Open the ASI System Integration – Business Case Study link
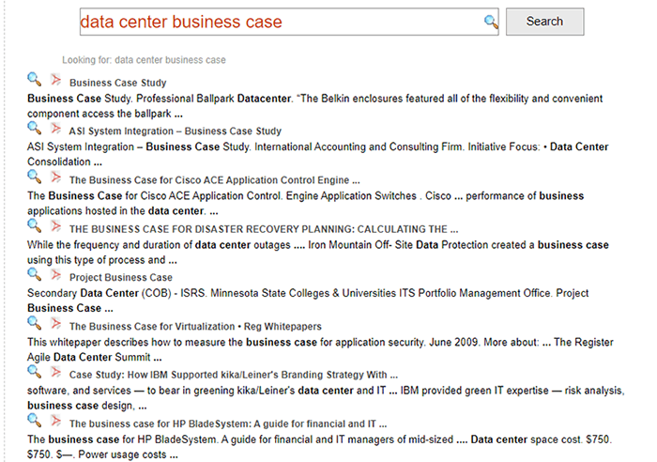657x462 pixels. click(x=175, y=131)
